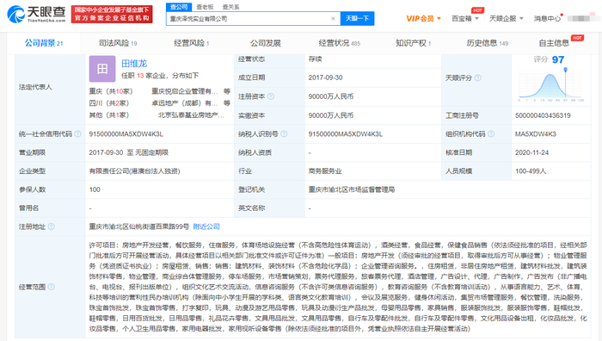
Task: Expand the VIP会员 dropdown
Action: click(x=423, y=18)
